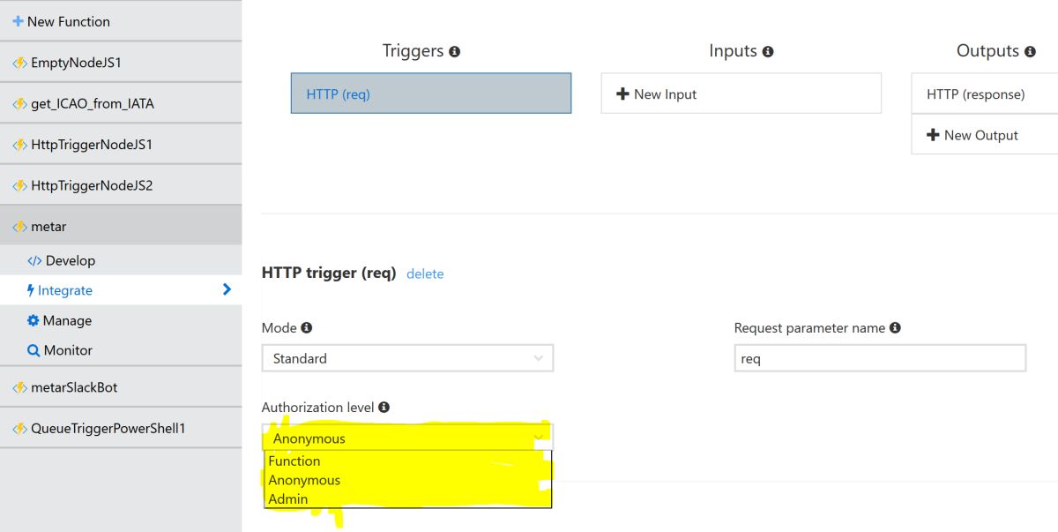Click the Authorization level info icon
The height and width of the screenshot is (532, 1058).
tap(384, 408)
